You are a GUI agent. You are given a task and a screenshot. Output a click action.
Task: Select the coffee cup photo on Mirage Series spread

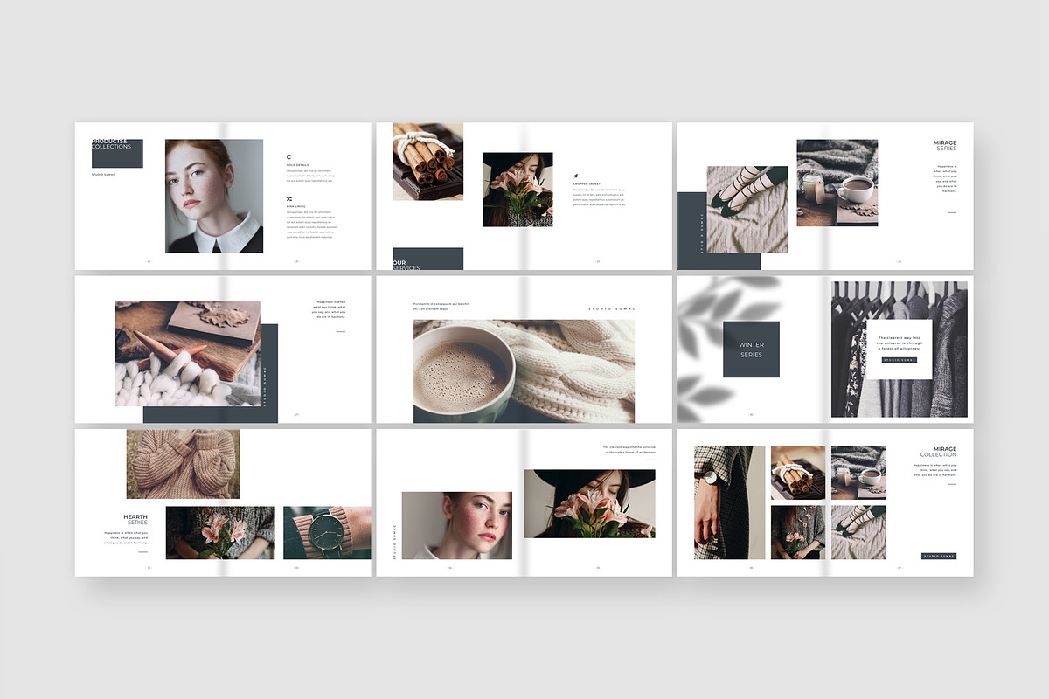[x=837, y=183]
